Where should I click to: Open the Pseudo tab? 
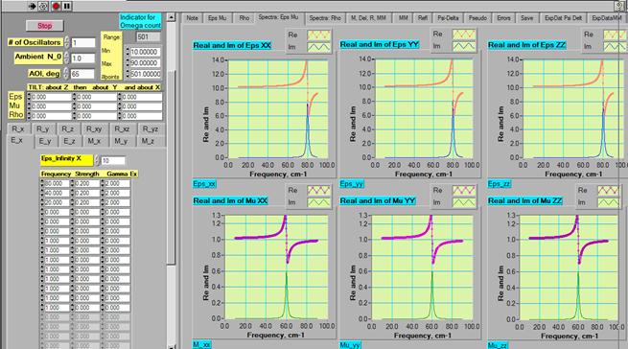click(x=477, y=18)
